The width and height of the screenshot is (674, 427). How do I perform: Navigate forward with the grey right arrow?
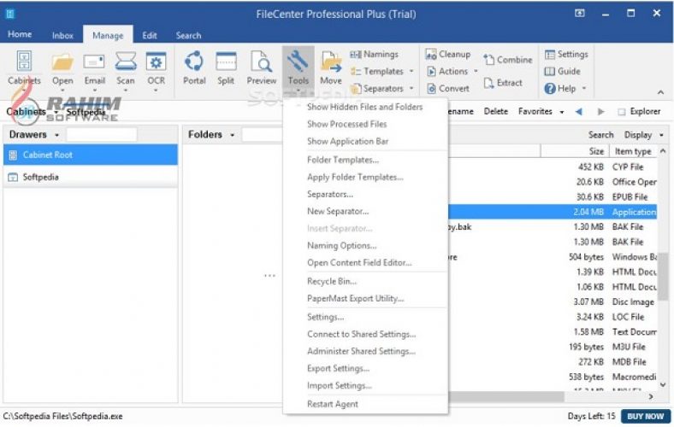(600, 112)
